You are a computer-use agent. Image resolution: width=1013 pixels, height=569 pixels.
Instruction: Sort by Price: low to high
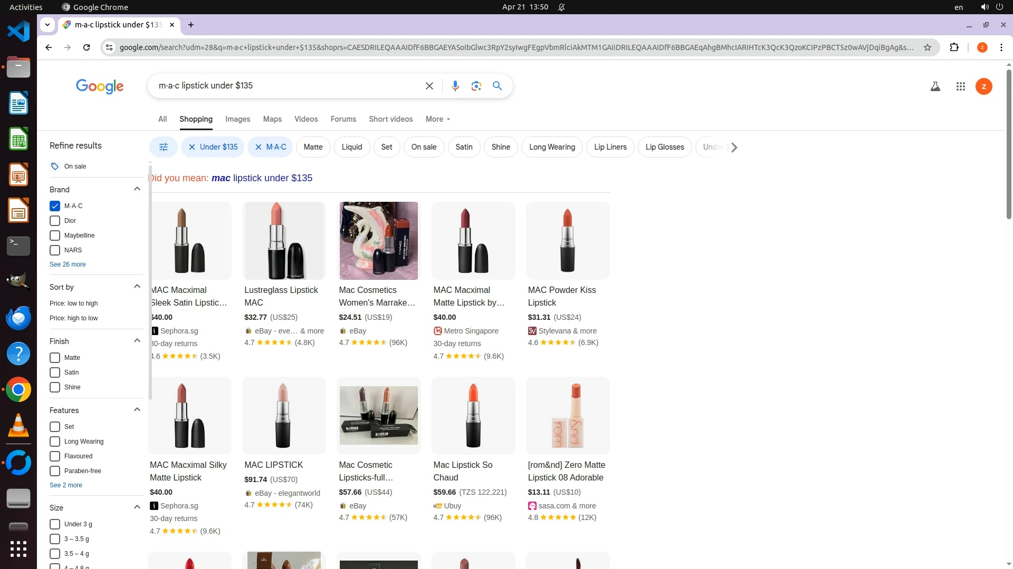tap(73, 303)
